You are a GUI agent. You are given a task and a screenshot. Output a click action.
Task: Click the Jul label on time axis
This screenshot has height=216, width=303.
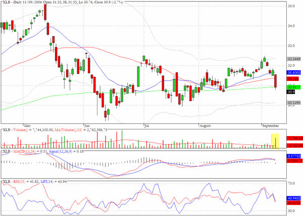[146, 126]
